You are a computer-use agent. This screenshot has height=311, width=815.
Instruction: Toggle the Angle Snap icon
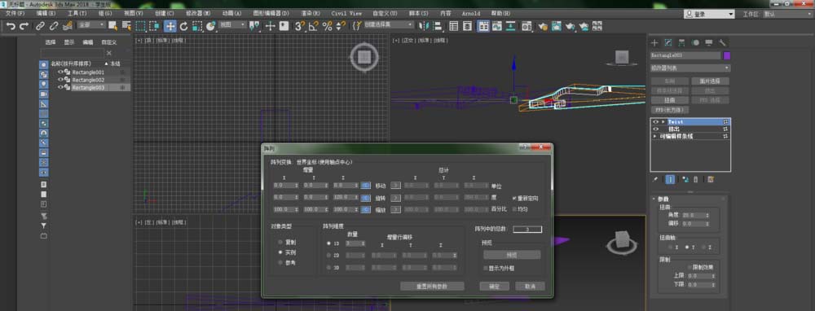314,25
